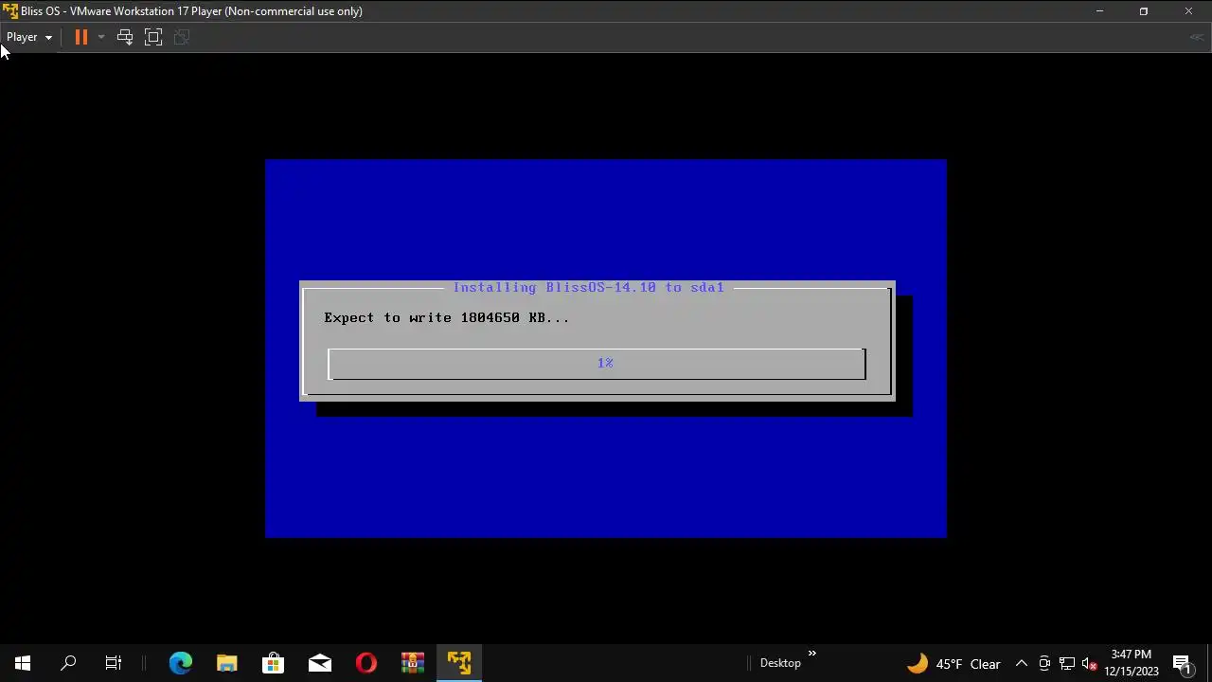The width and height of the screenshot is (1212, 682).
Task: Open Microsoft Store from the taskbar
Action: point(274,663)
